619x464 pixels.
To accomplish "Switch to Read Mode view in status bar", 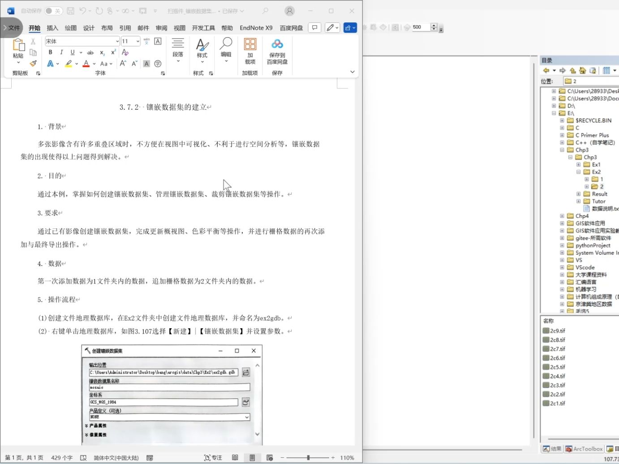I will tap(235, 458).
